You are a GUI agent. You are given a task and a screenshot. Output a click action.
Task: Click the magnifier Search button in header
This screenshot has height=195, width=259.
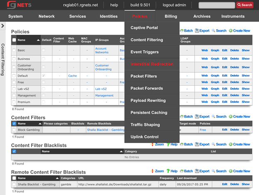(244, 5)
